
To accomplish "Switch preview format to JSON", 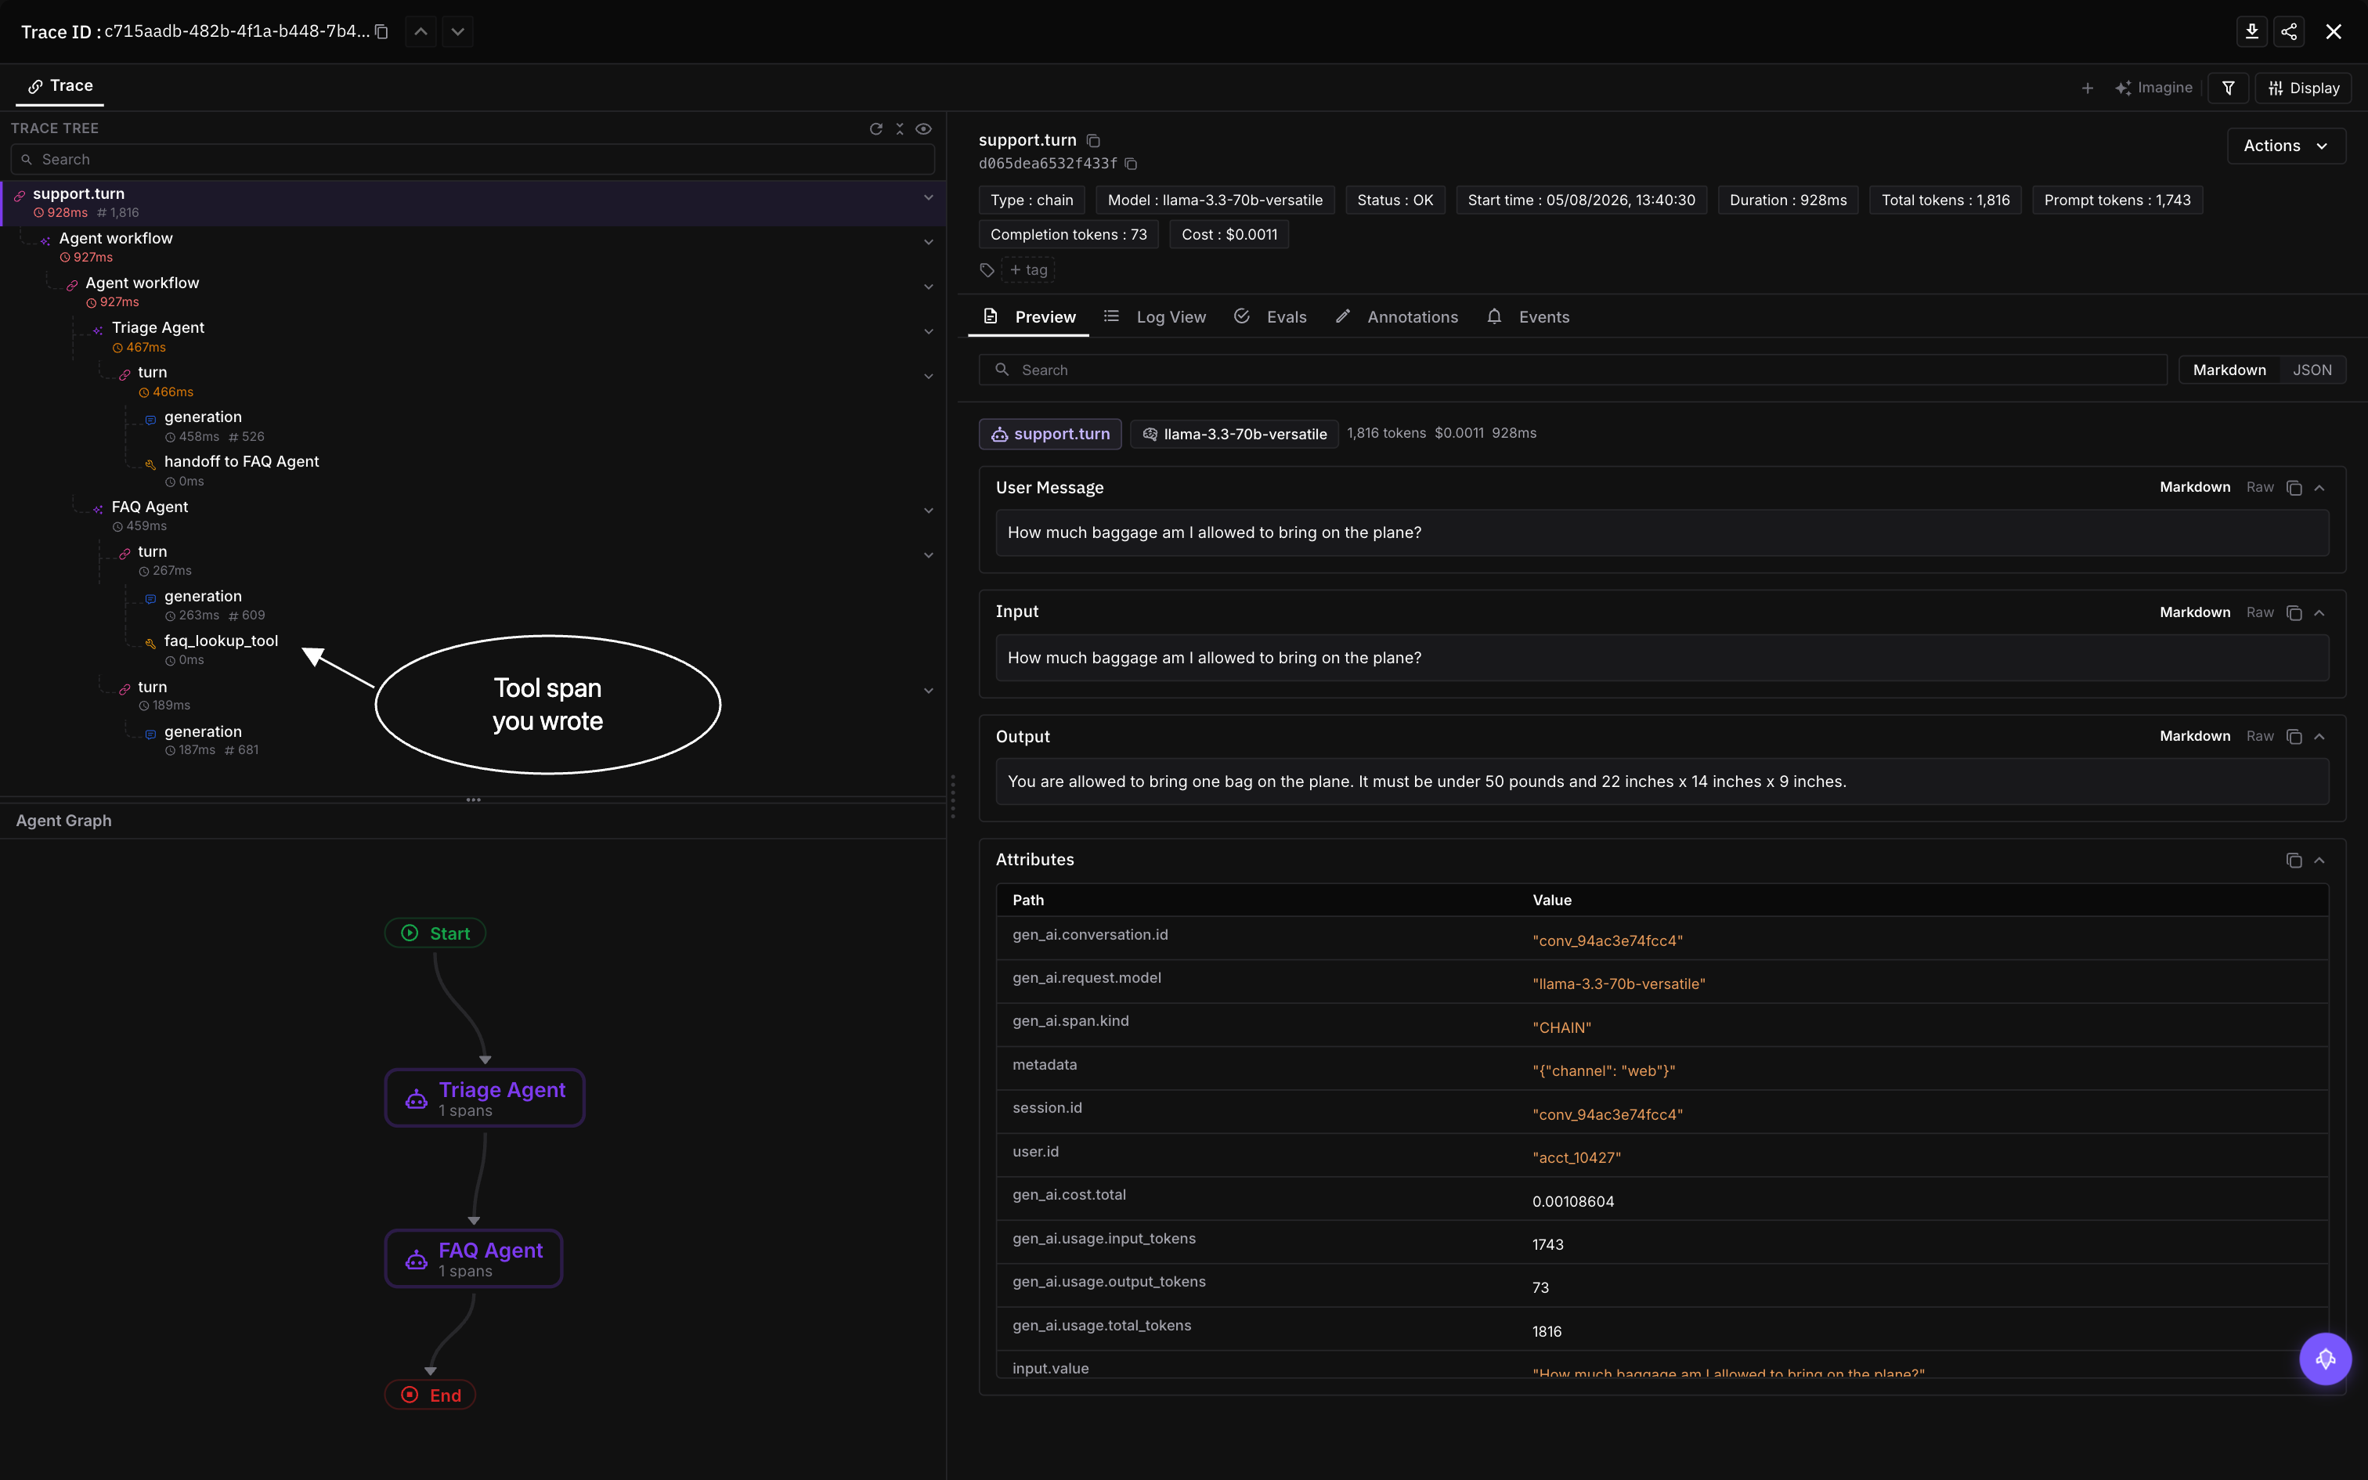I will pyautogui.click(x=2312, y=370).
